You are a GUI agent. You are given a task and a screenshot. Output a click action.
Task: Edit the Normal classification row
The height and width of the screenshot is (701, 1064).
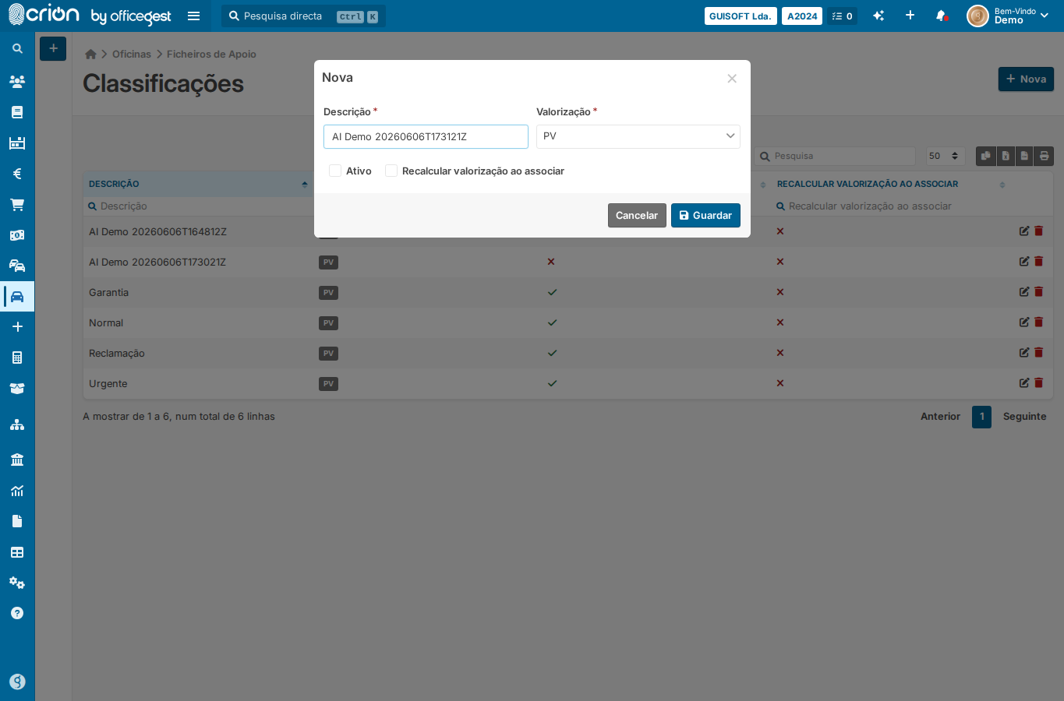tap(1024, 322)
